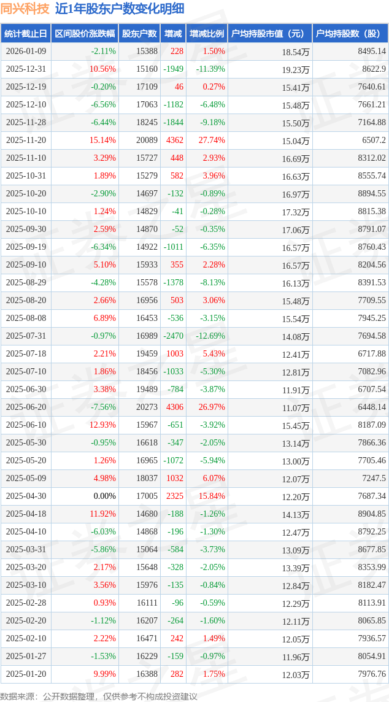The image size is (389, 702).
Task: Select the 2025-06-20 date cell
Action: pos(26,407)
